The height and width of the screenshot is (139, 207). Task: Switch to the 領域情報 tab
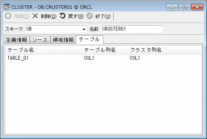pos(63,40)
